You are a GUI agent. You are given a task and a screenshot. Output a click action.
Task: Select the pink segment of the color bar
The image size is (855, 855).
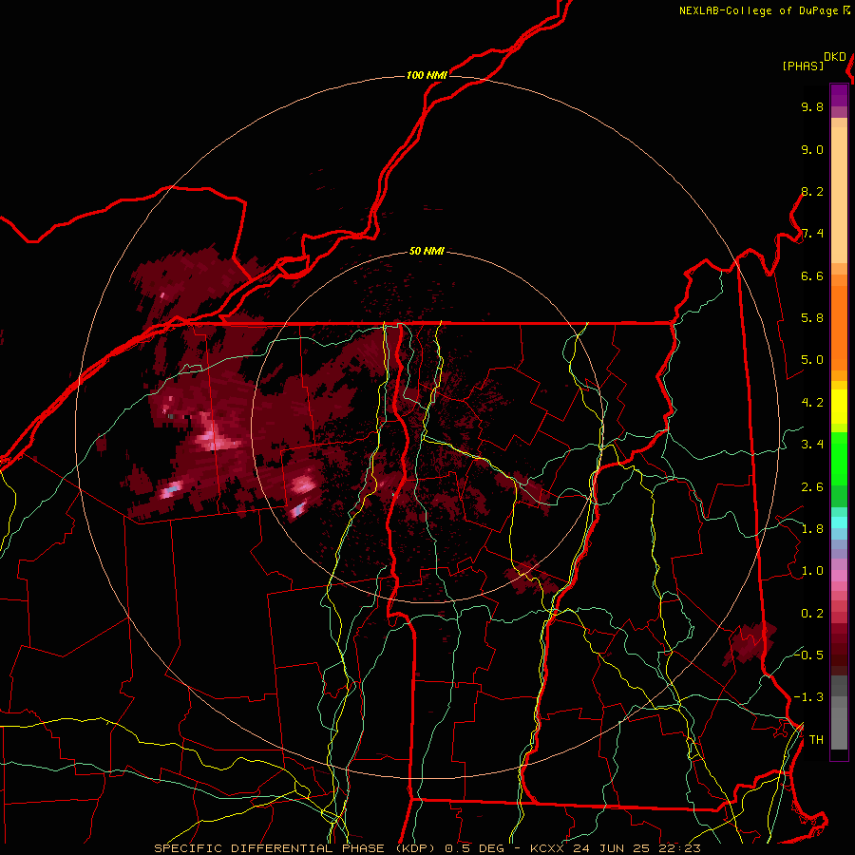click(839, 576)
